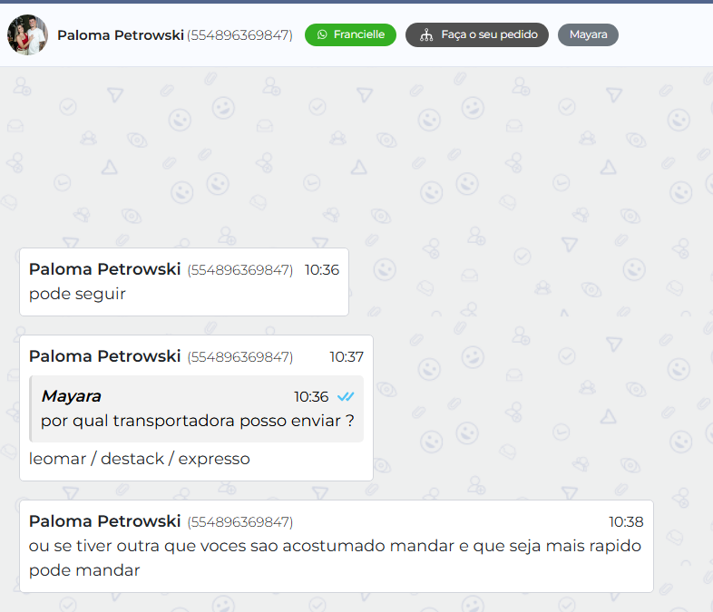Image resolution: width=713 pixels, height=612 pixels.
Task: Click the 10:36 timestamp on first message
Action: [x=321, y=270]
